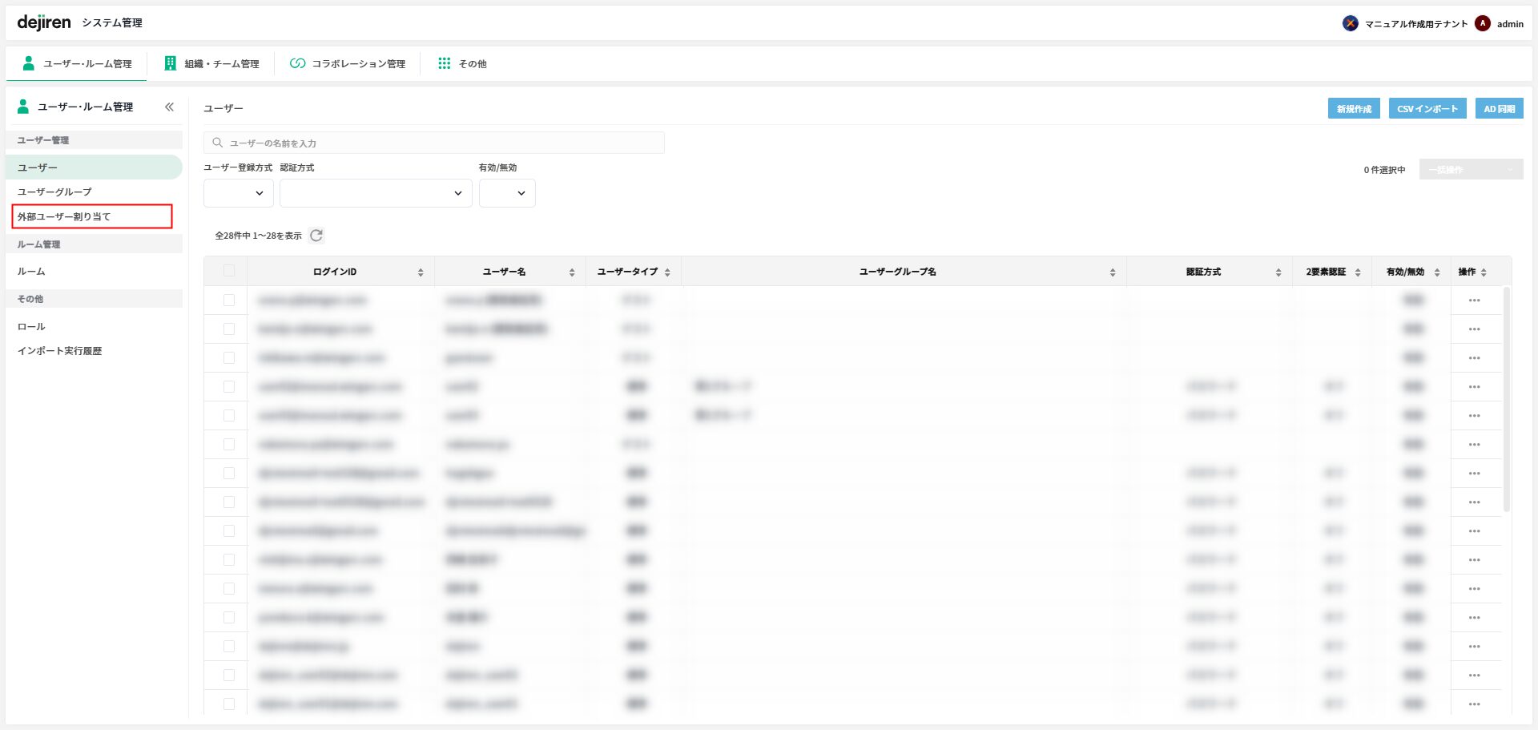1538x730 pixels.
Task: Toggle the select-all header checkbox
Action: tap(229, 271)
